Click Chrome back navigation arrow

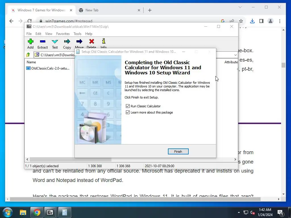[x=11, y=21]
